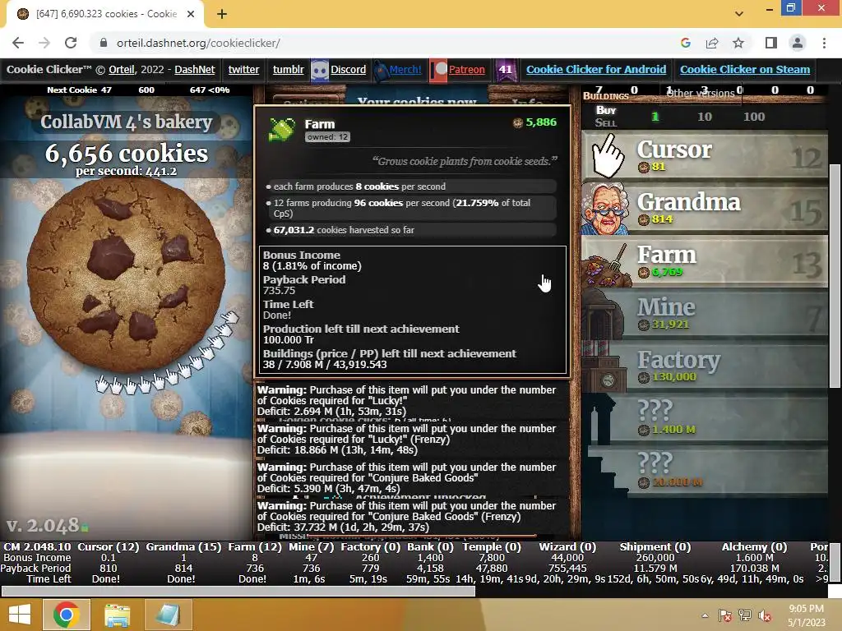The width and height of the screenshot is (842, 631).
Task: Select the Cookie Clicker browser tab
Action: click(x=105, y=14)
